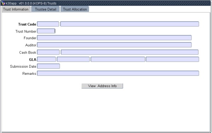Click the Trust Code description field
This screenshot has width=212, height=133.
click(x=130, y=24)
